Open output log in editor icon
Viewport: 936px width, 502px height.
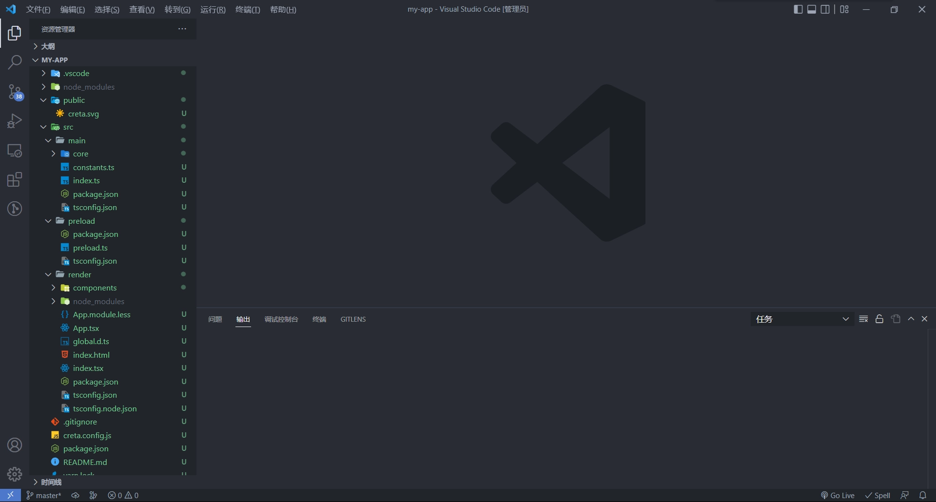[896, 319]
